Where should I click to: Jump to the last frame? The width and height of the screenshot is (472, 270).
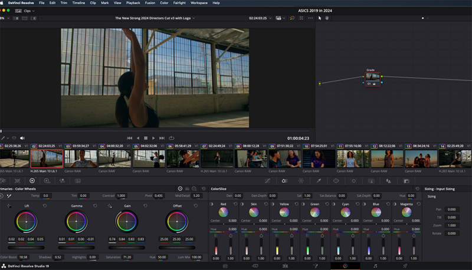162,138
